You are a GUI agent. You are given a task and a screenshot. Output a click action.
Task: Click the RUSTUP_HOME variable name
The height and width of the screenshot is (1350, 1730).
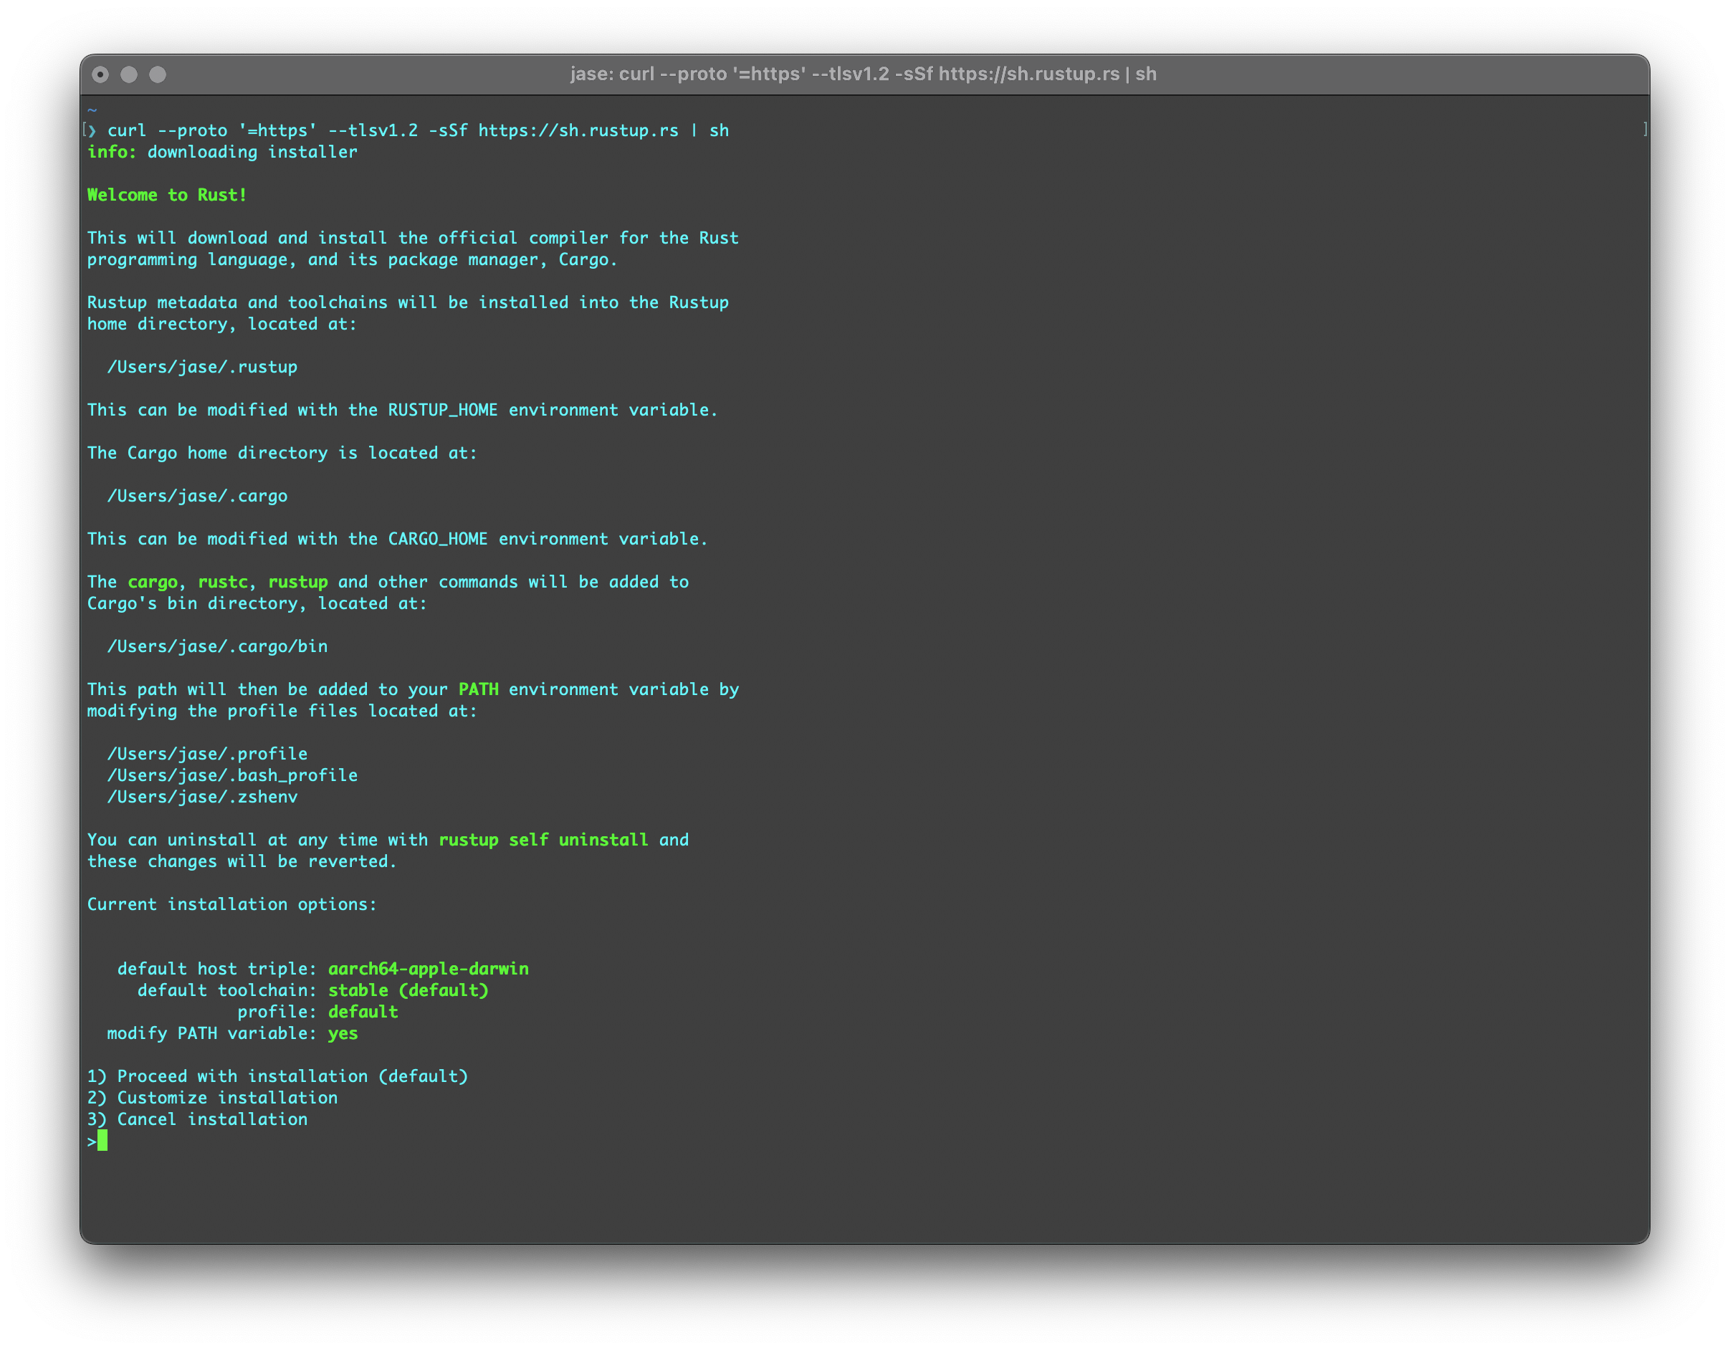tap(443, 410)
